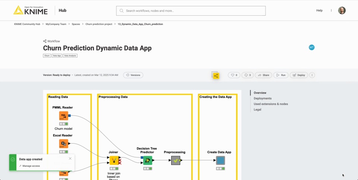Viewport: 358px width, 180px height.
Task: Click the Decision Tree Predictor node icon
Action: click(x=148, y=160)
